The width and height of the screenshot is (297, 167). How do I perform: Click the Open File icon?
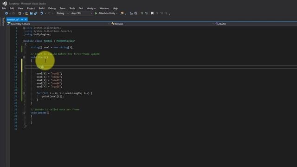pyautogui.click(x=27, y=13)
